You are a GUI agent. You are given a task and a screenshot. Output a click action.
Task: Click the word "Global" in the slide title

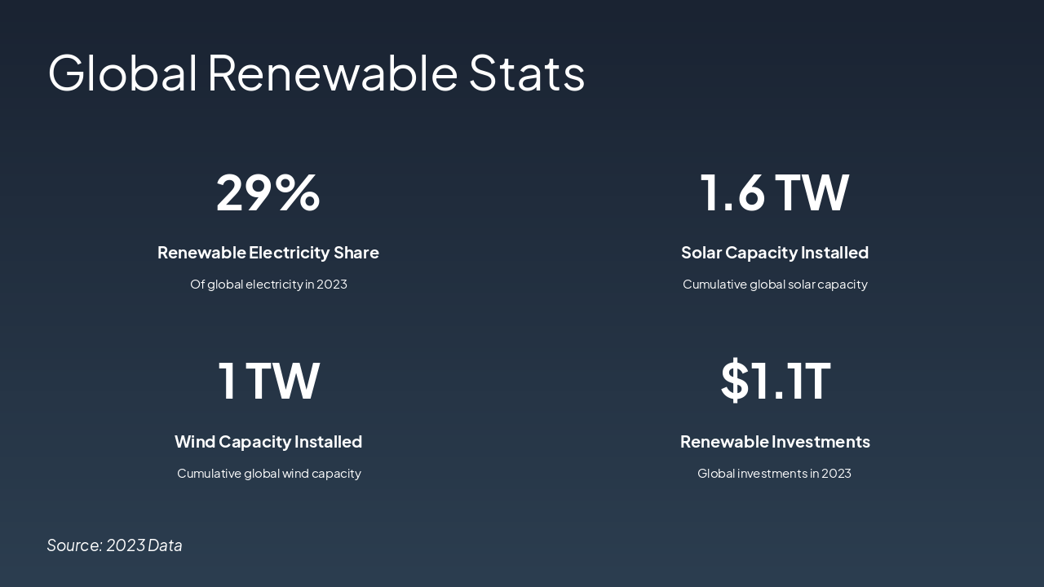coord(122,73)
